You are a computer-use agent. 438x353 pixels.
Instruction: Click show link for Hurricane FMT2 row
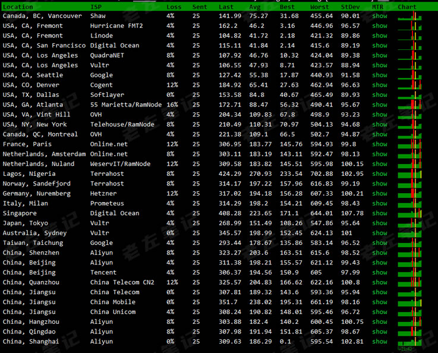click(x=380, y=26)
